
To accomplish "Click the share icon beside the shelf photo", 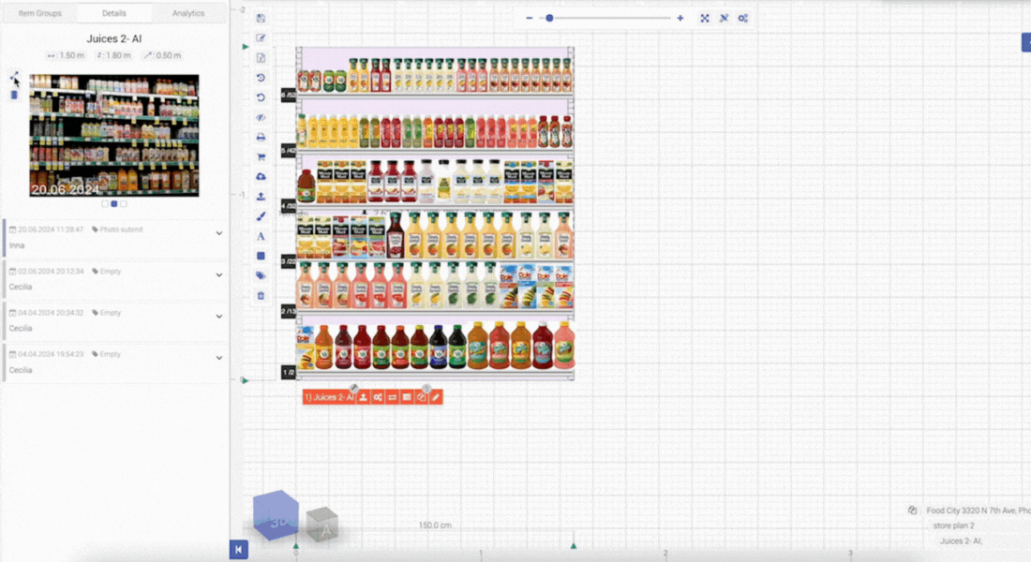I will (14, 78).
